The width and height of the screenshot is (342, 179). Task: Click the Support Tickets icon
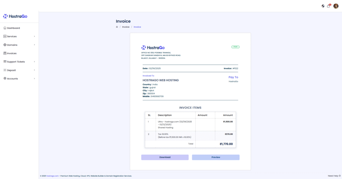[x=5, y=61]
